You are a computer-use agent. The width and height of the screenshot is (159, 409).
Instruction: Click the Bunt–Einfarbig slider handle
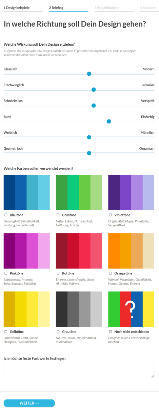point(109,121)
